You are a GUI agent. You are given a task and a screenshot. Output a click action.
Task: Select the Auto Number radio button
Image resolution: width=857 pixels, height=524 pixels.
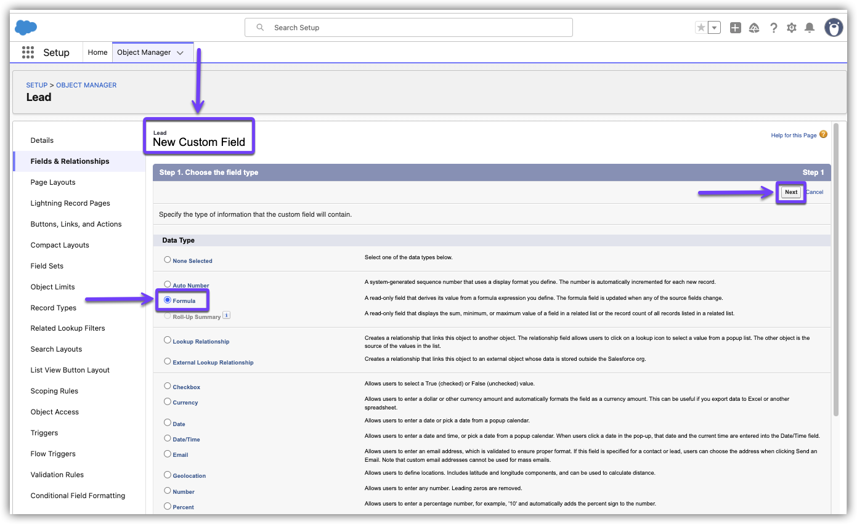click(x=168, y=284)
